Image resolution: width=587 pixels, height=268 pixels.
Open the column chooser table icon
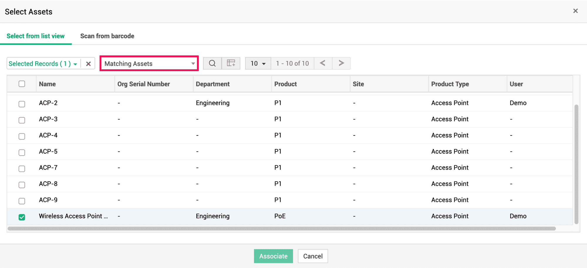(231, 63)
